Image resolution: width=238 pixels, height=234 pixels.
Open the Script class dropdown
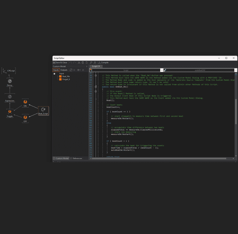click(x=162, y=70)
